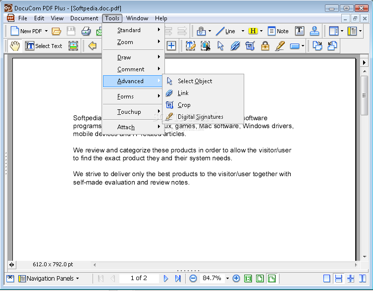Expand the Forms submenu

coord(133,97)
